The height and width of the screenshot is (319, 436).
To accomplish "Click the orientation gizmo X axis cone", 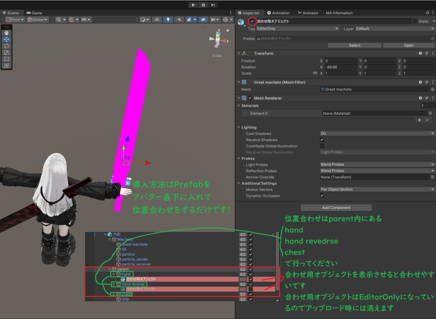I will 224,41.
